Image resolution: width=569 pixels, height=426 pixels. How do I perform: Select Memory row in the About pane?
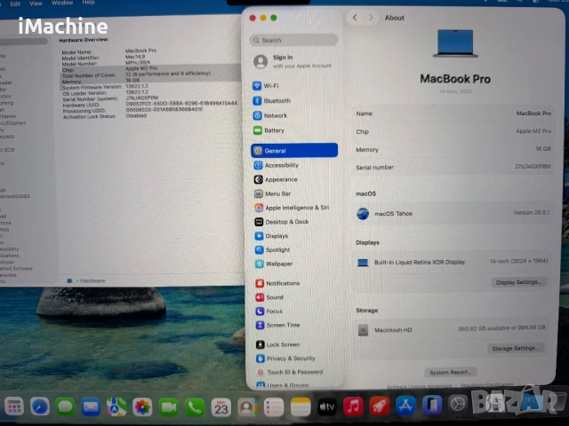coord(453,149)
